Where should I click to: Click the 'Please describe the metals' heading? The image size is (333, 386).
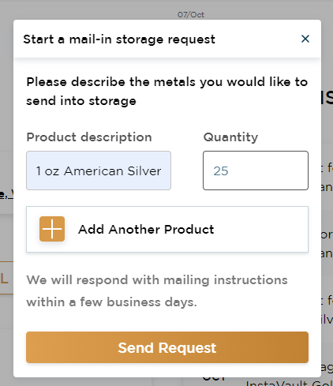tap(167, 92)
